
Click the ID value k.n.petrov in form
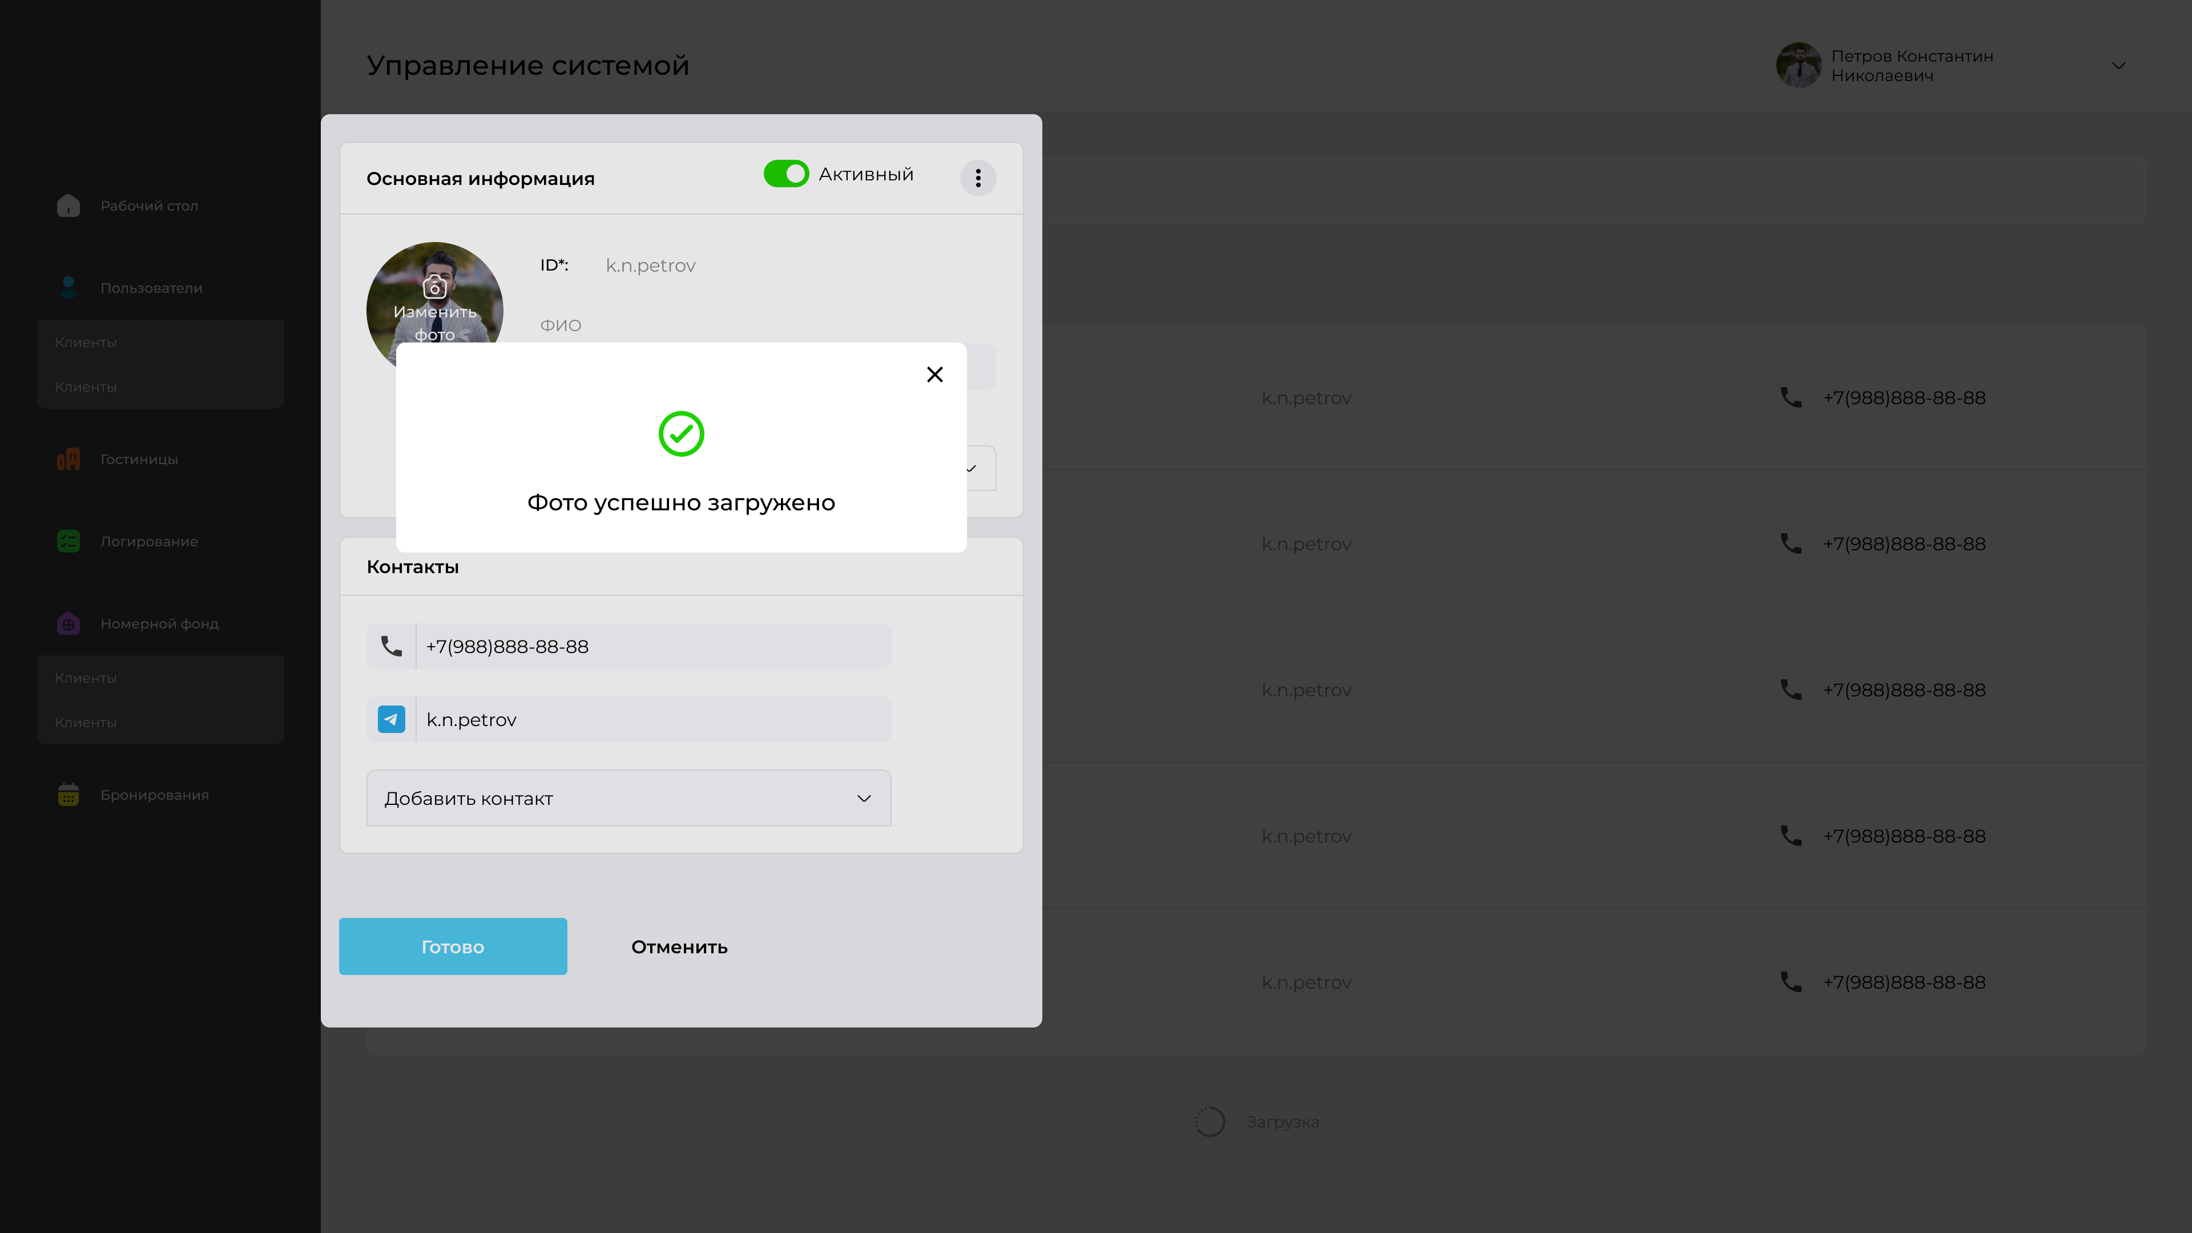650,265
